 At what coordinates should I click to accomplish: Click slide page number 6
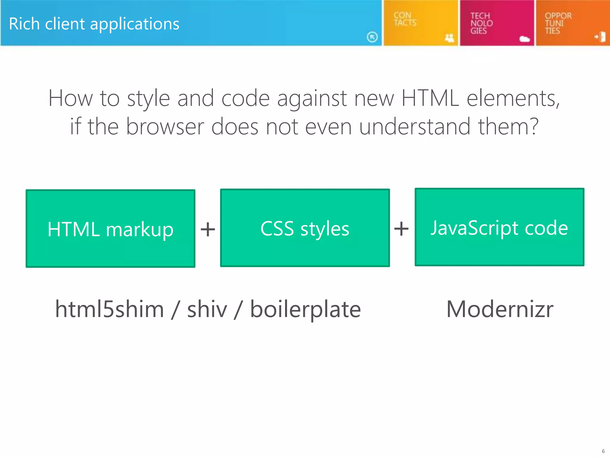tap(603, 451)
